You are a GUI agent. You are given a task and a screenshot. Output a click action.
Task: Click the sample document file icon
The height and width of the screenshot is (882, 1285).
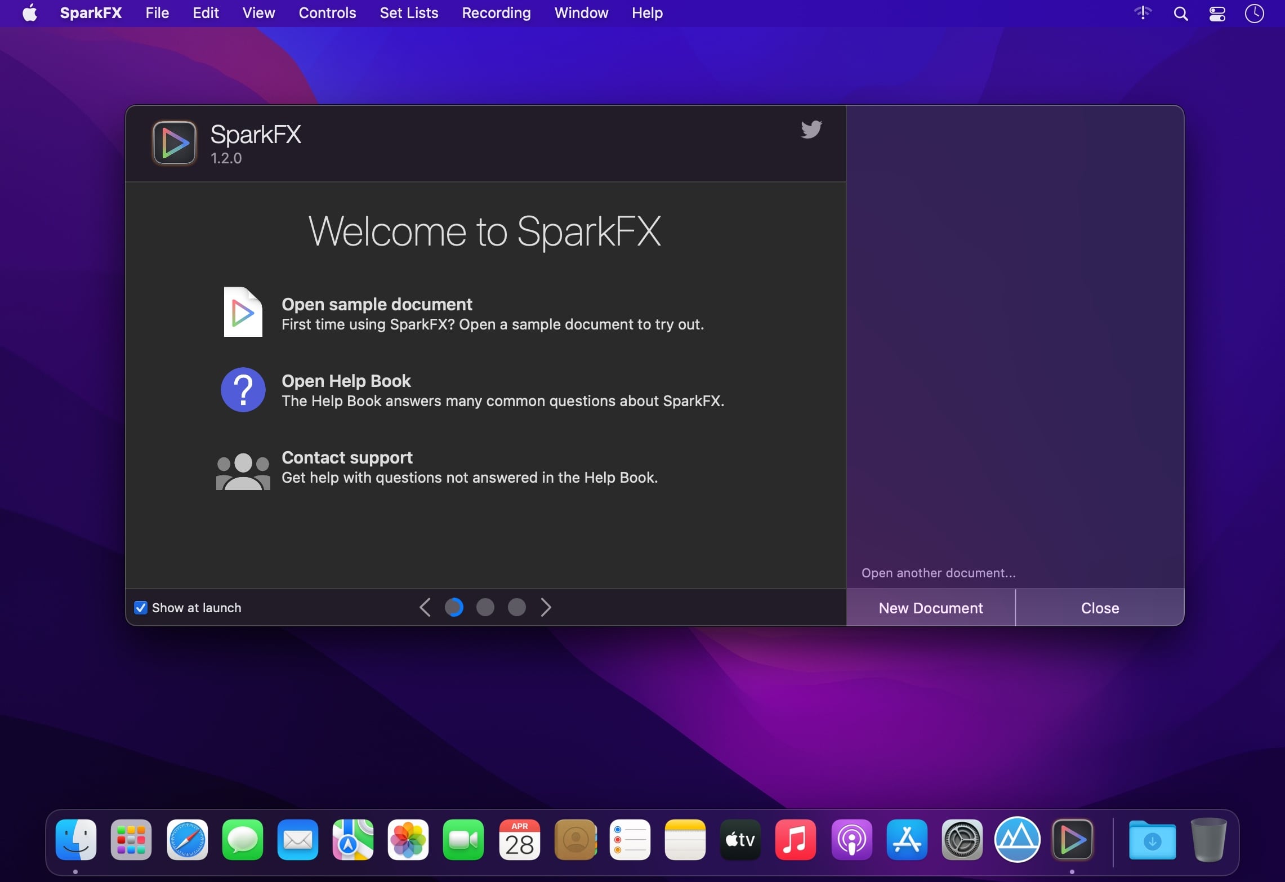point(243,312)
